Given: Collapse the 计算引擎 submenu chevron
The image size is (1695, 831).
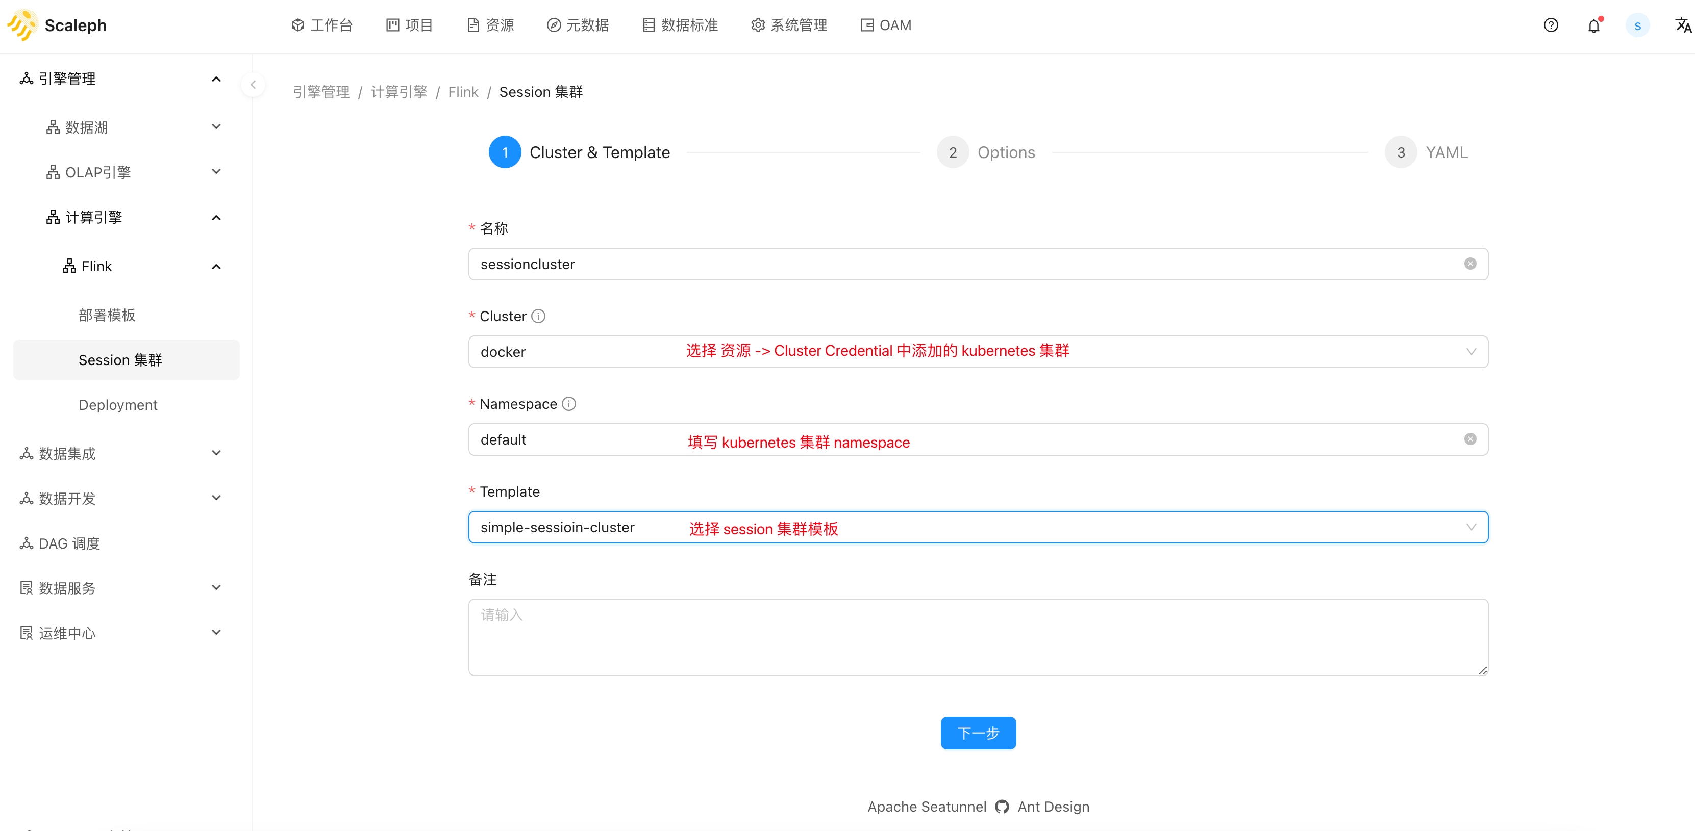Looking at the screenshot, I should pyautogui.click(x=216, y=218).
